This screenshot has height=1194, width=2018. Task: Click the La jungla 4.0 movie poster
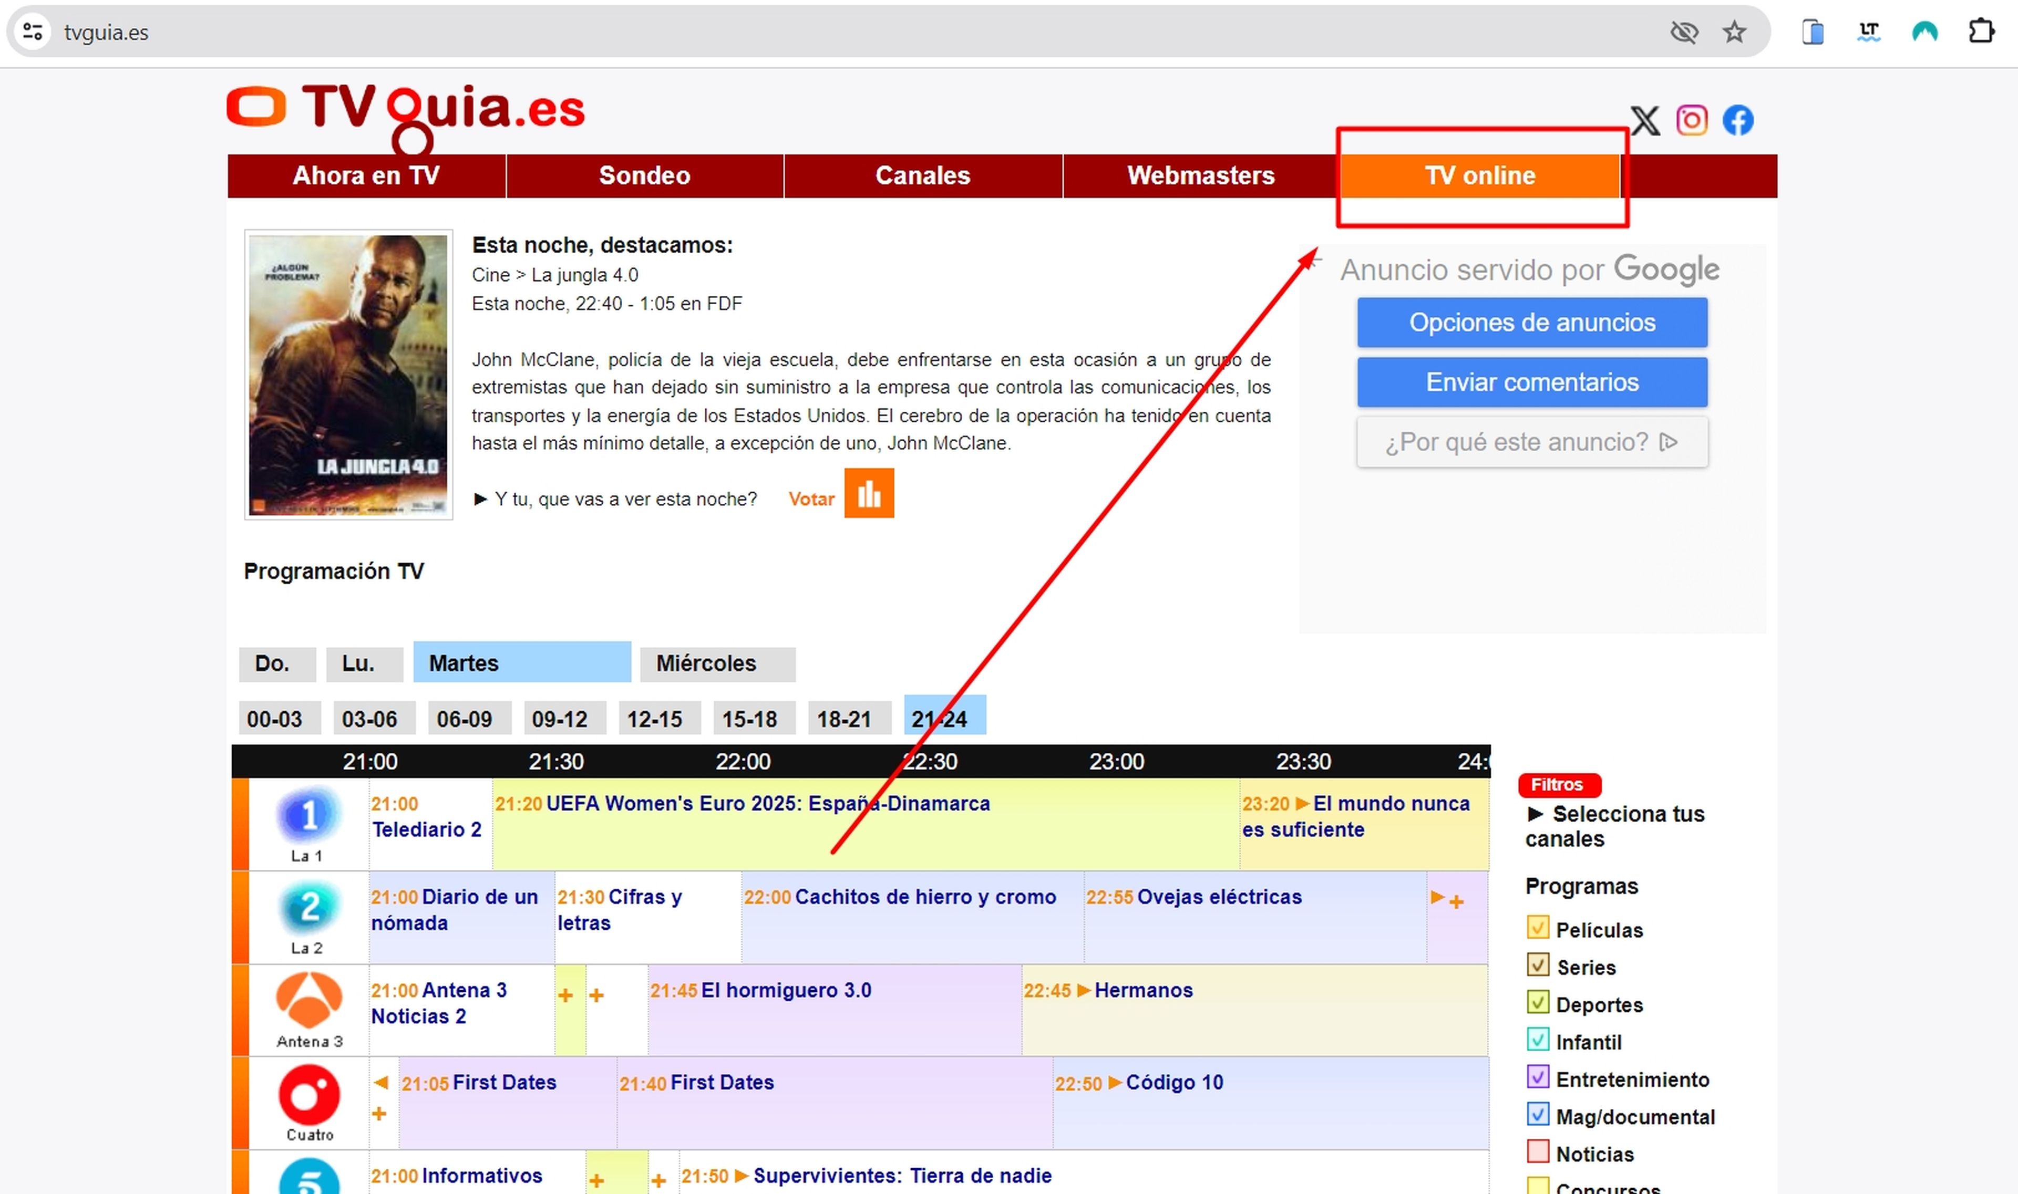pos(348,375)
